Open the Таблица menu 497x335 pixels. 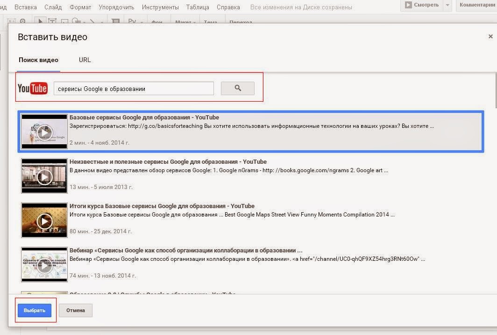click(198, 7)
